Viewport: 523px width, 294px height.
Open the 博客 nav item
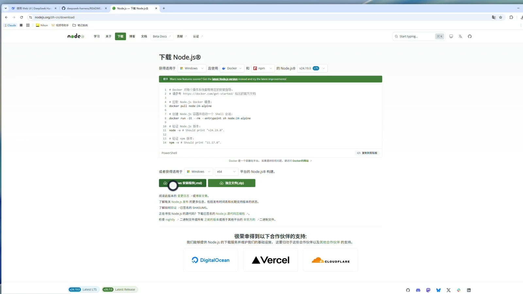click(132, 36)
